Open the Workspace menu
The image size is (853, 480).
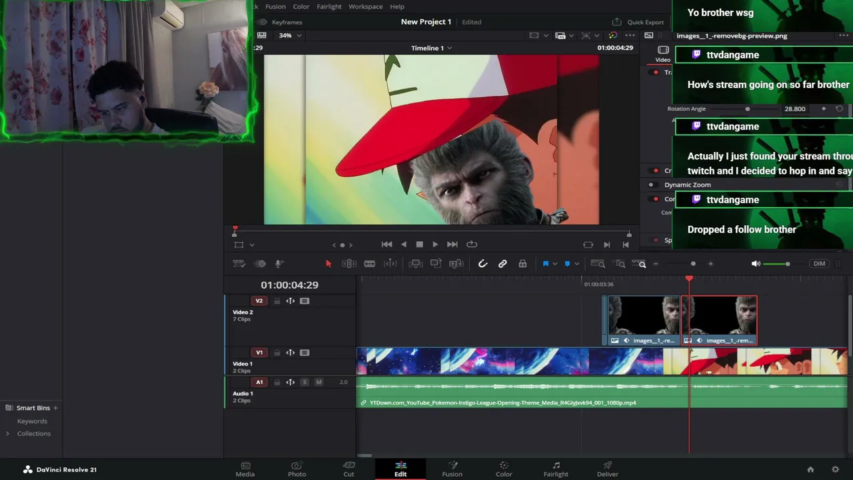365,7
